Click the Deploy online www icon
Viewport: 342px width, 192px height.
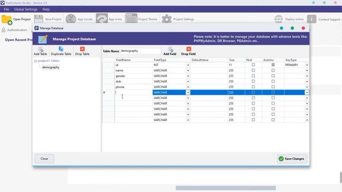278,19
